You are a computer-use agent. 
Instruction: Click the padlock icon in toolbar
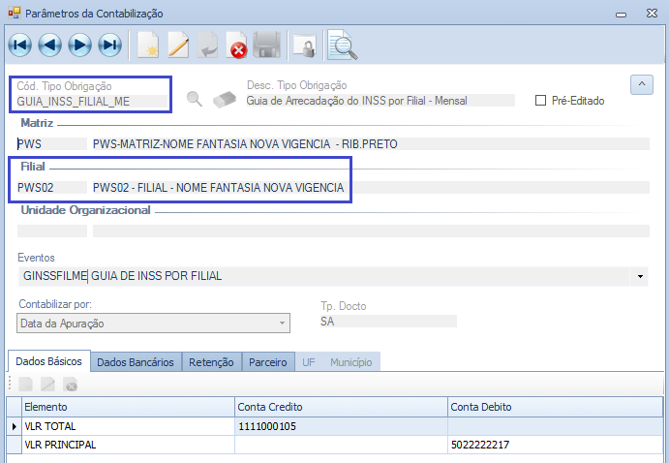tap(304, 45)
